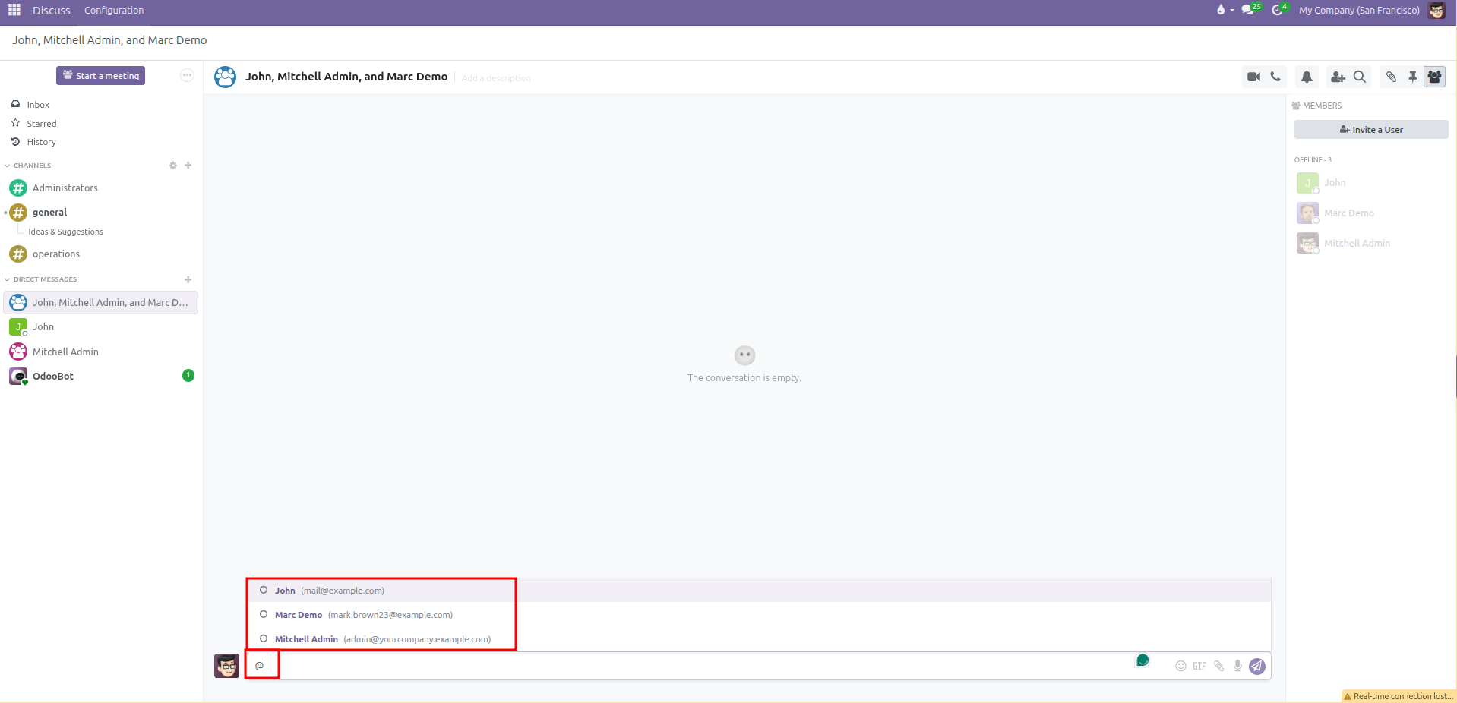Click the add users icon in header
Screen dimensions: 1457x703
[x=1338, y=77]
